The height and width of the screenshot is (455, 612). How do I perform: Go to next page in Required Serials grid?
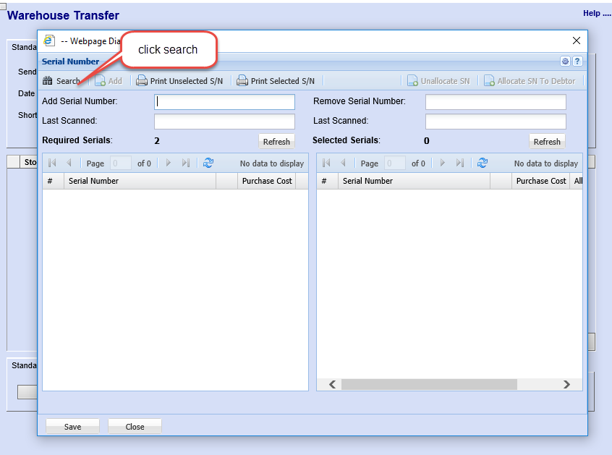point(169,163)
